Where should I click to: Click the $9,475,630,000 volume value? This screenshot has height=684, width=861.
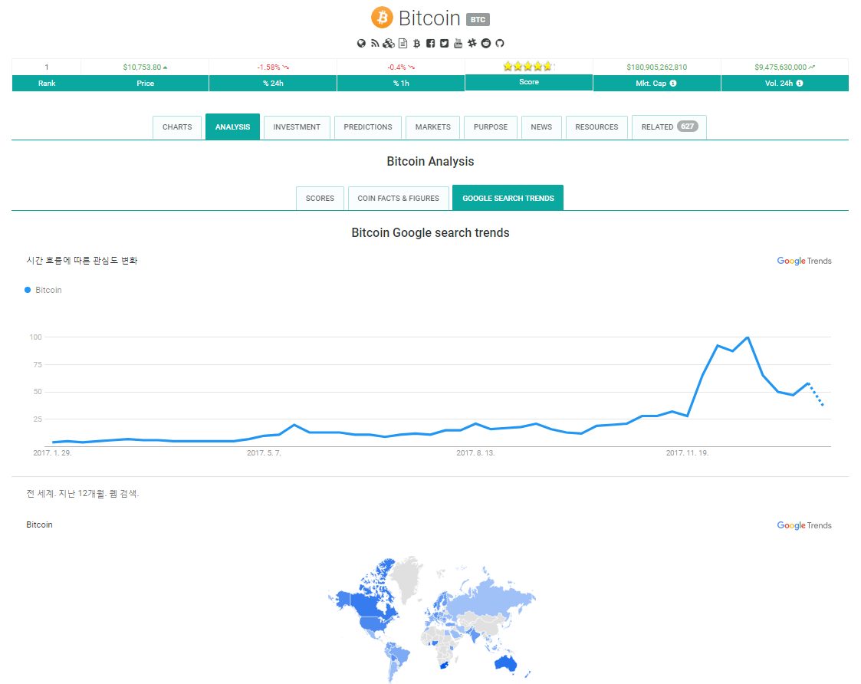pos(780,67)
